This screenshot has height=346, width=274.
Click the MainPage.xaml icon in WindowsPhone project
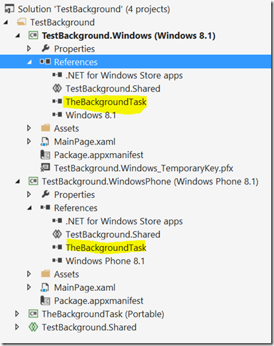tap(45, 287)
